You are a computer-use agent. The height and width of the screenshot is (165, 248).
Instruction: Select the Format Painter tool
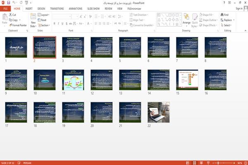(x=18, y=25)
